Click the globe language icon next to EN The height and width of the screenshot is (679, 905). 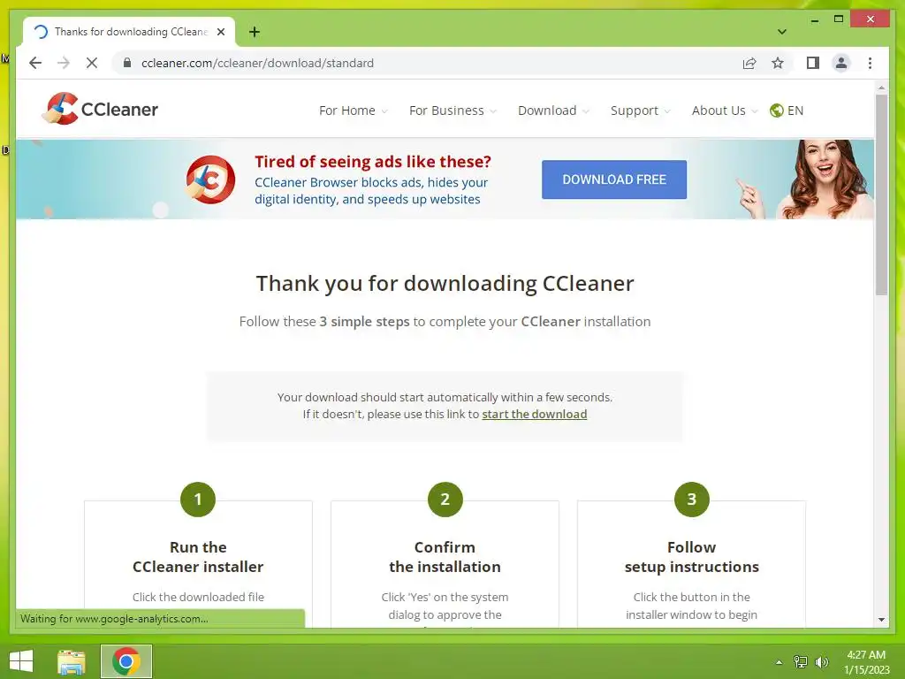776,111
